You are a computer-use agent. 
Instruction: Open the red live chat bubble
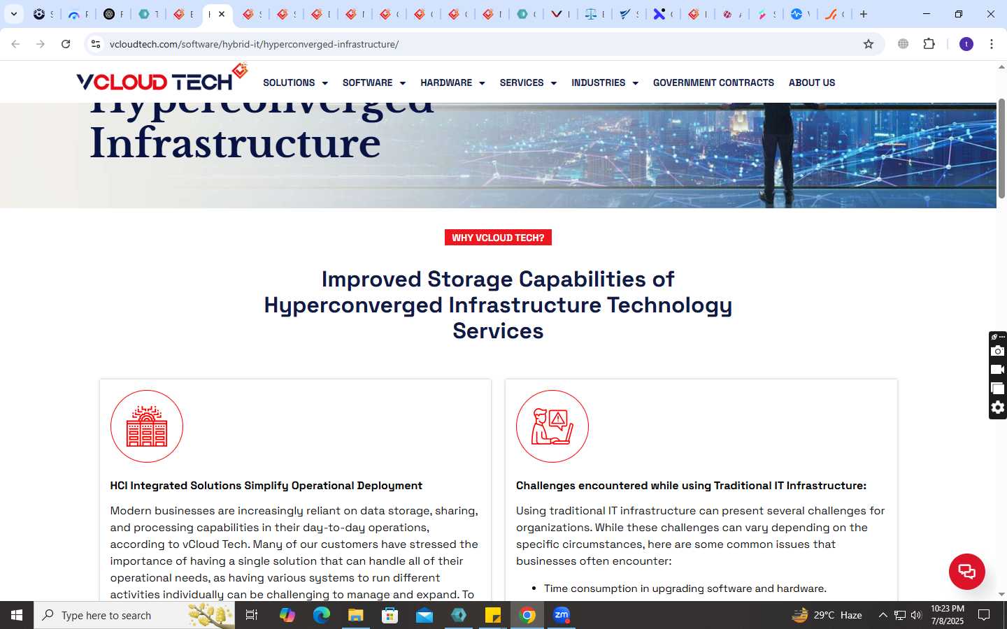[966, 571]
